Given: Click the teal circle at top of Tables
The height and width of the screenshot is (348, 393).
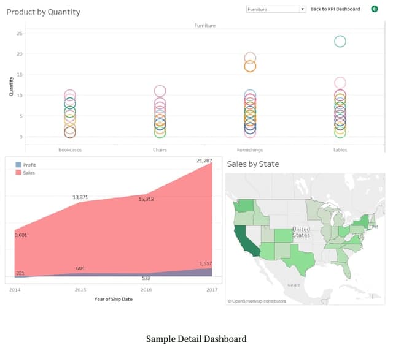Looking at the screenshot, I should [340, 41].
